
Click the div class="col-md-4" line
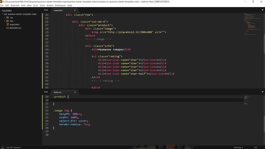(90, 22)
